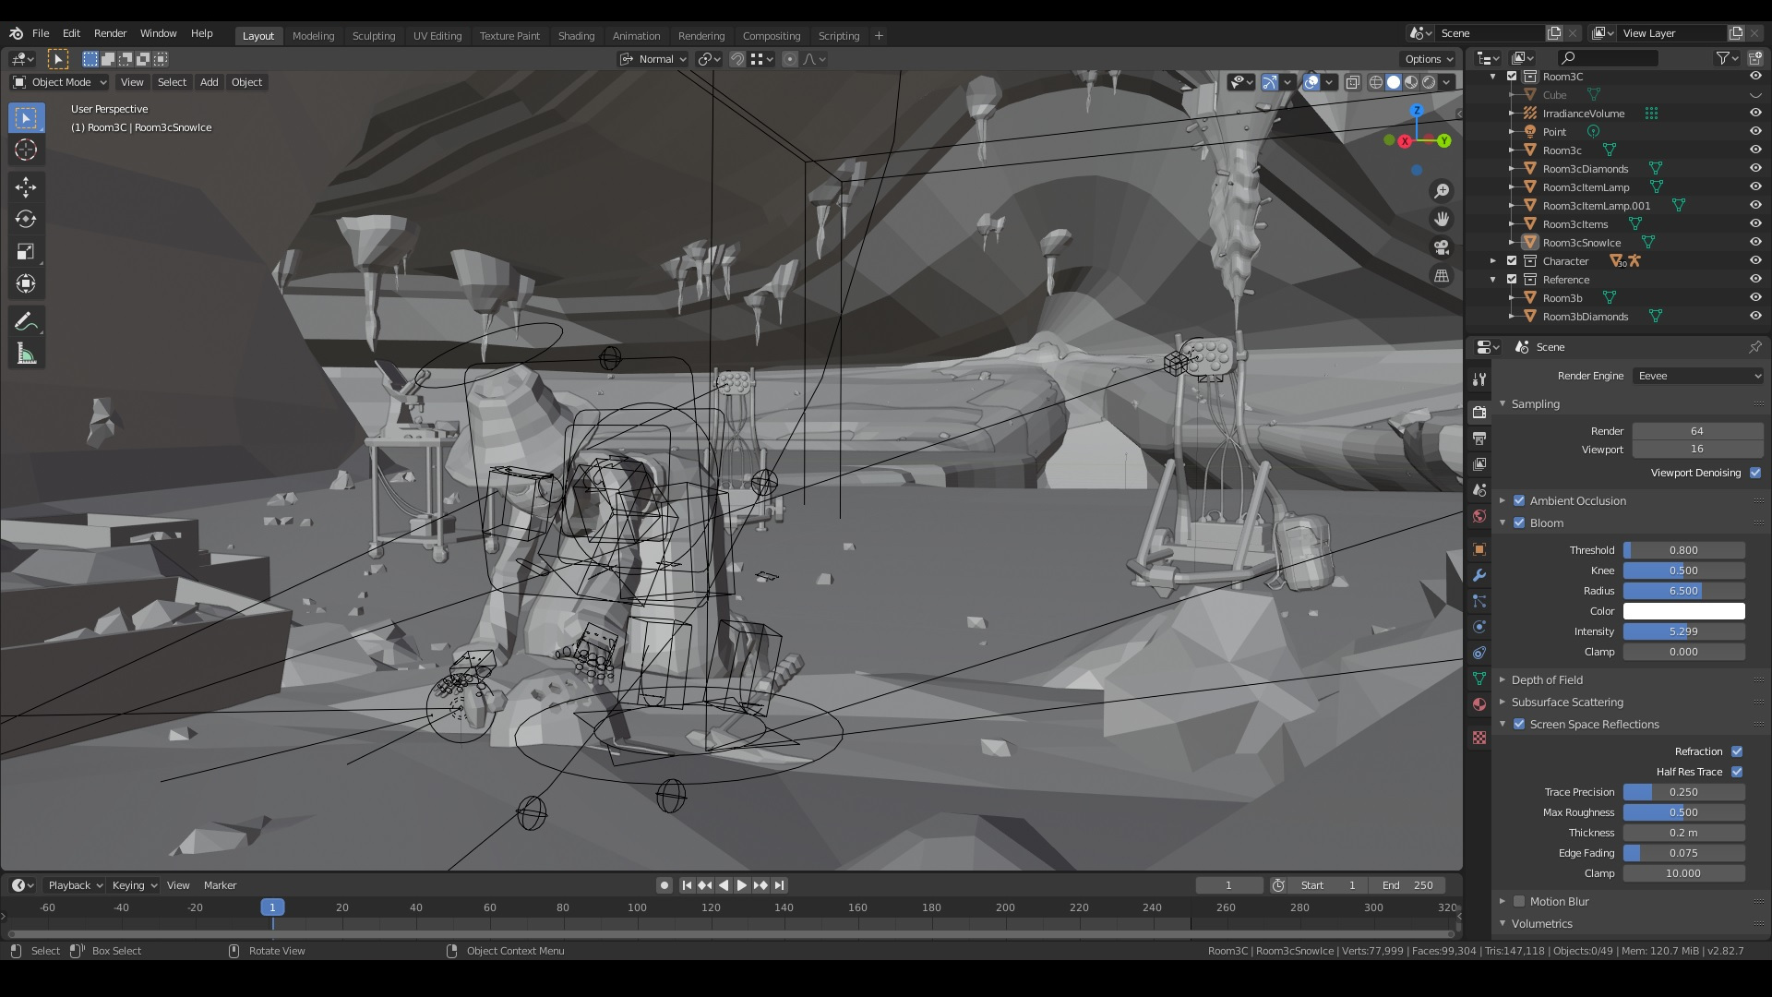Screen dimensions: 1772x997
Task: Activate the Move tool
Action: click(26, 187)
